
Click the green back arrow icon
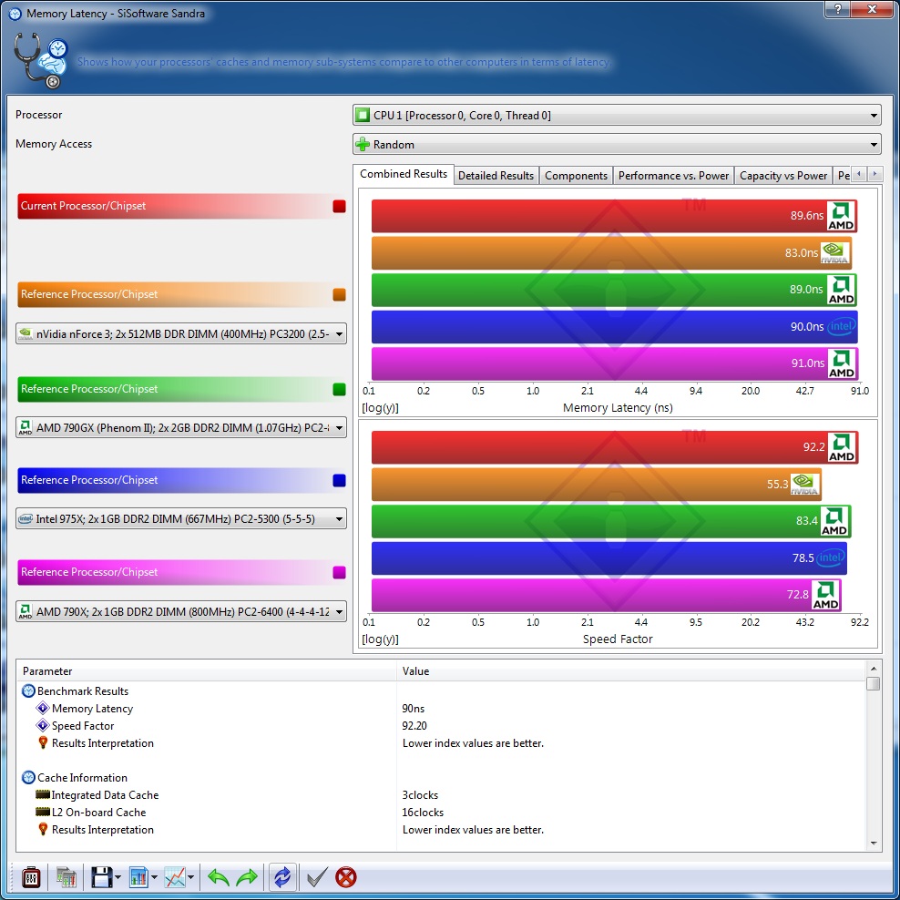click(x=218, y=877)
